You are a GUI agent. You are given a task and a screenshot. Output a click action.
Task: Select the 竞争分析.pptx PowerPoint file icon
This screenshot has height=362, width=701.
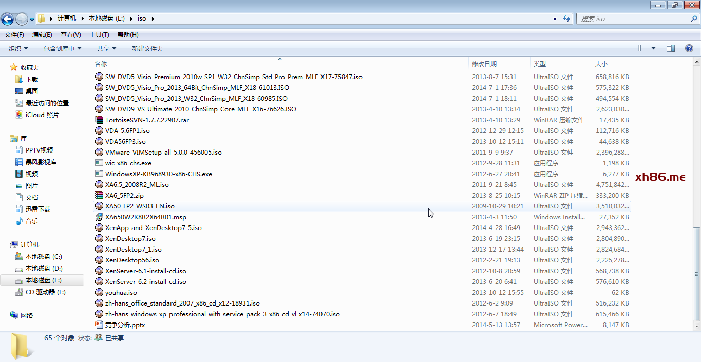point(99,325)
